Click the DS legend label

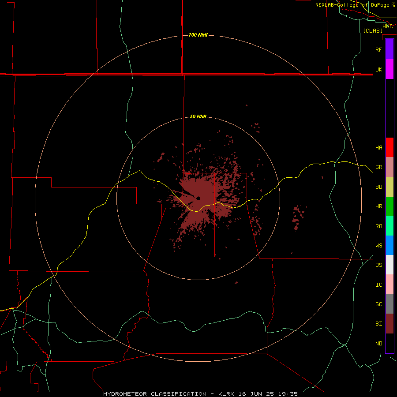pyautogui.click(x=378, y=265)
